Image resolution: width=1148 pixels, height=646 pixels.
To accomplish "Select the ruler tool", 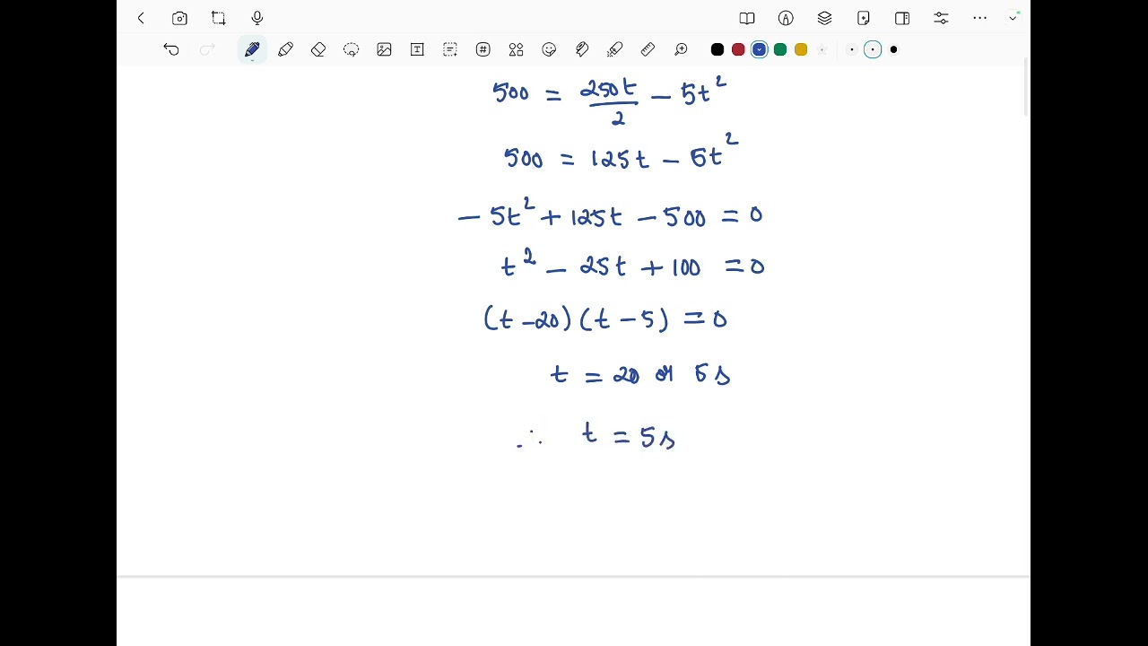I will point(648,49).
